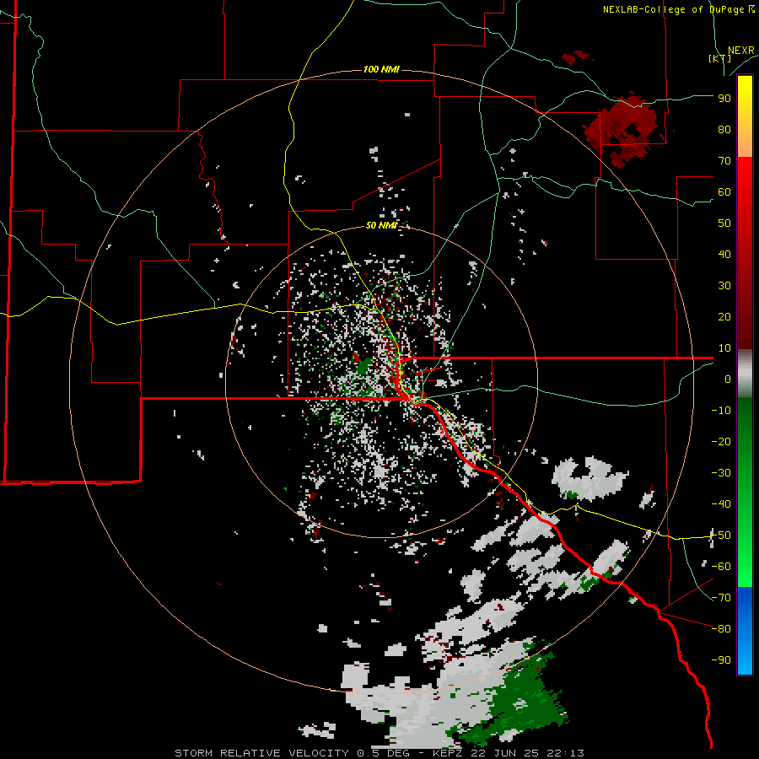Click the NEXR label above the scale

741,51
